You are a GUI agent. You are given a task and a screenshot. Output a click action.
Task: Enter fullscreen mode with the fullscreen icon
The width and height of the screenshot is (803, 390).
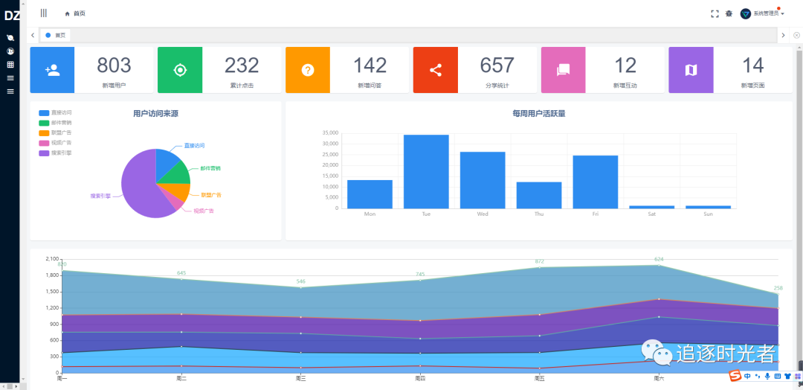point(715,14)
